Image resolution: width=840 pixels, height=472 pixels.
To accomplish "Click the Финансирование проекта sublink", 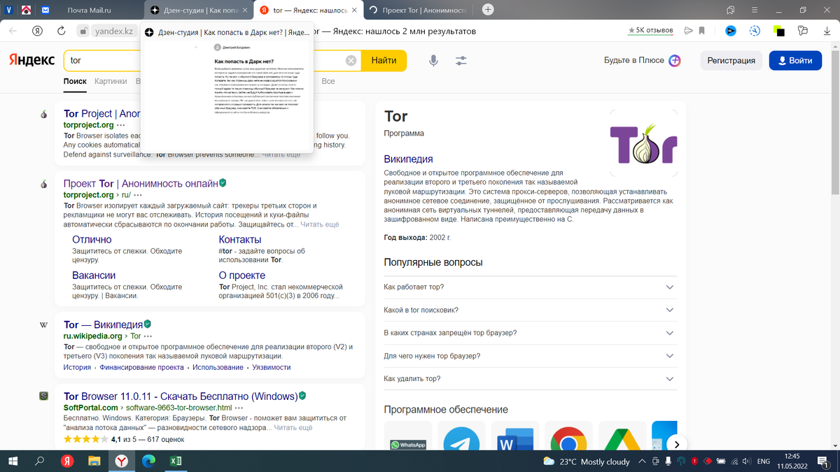I will 142,367.
